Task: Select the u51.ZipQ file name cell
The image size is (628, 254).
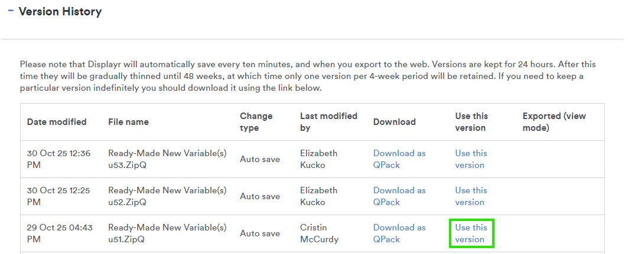Action: tap(167, 233)
